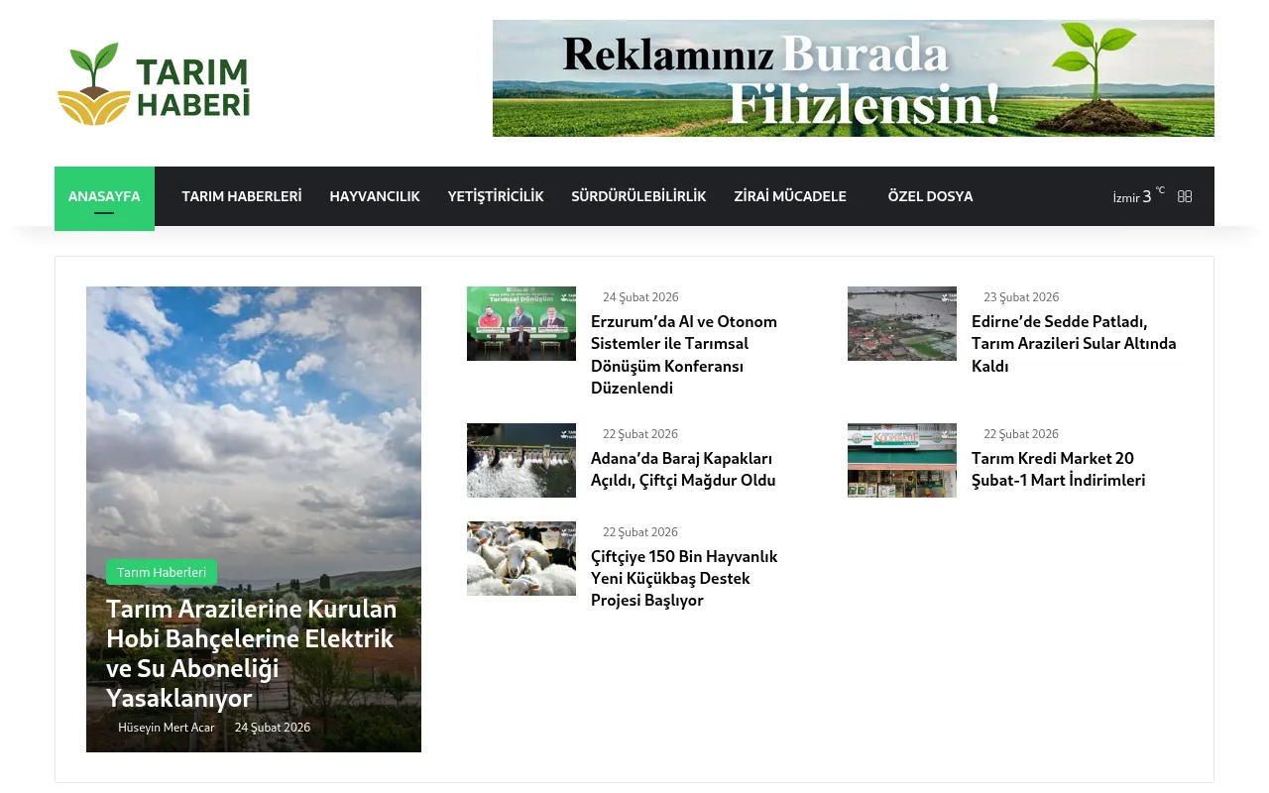Viewport: 1269px width, 793px height.
Task: Click the Tarım Haberi site logo
Action: [154, 83]
